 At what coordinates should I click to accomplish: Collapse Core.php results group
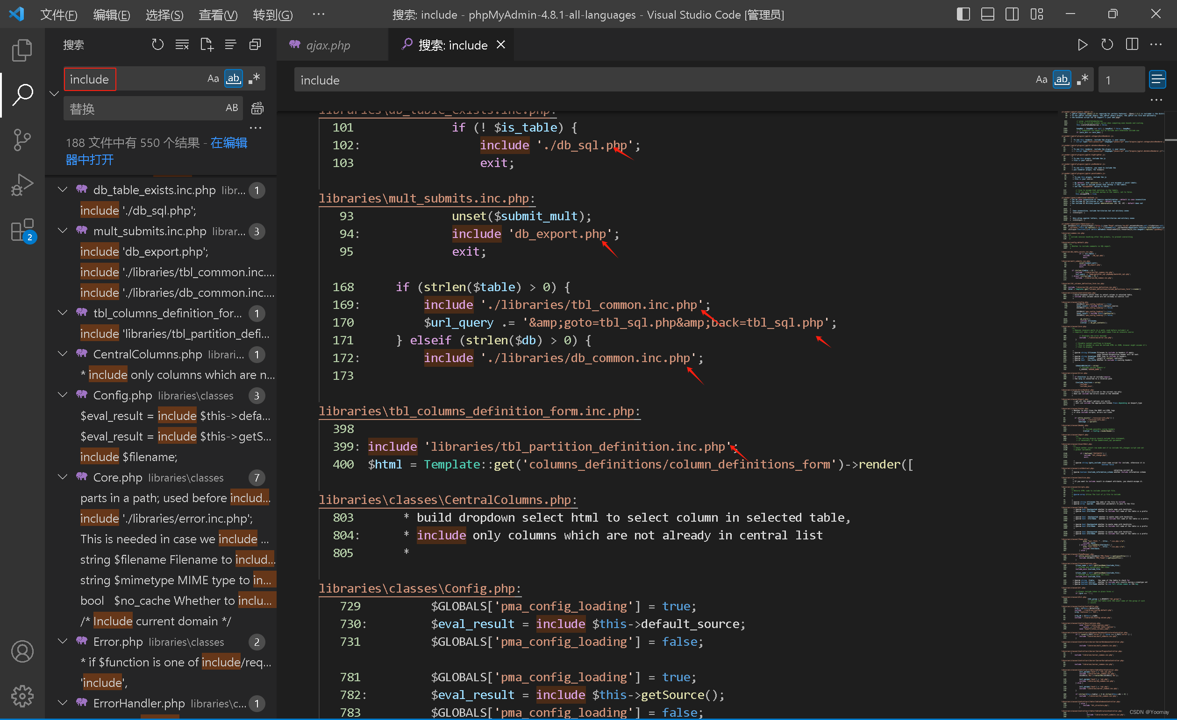tap(63, 477)
